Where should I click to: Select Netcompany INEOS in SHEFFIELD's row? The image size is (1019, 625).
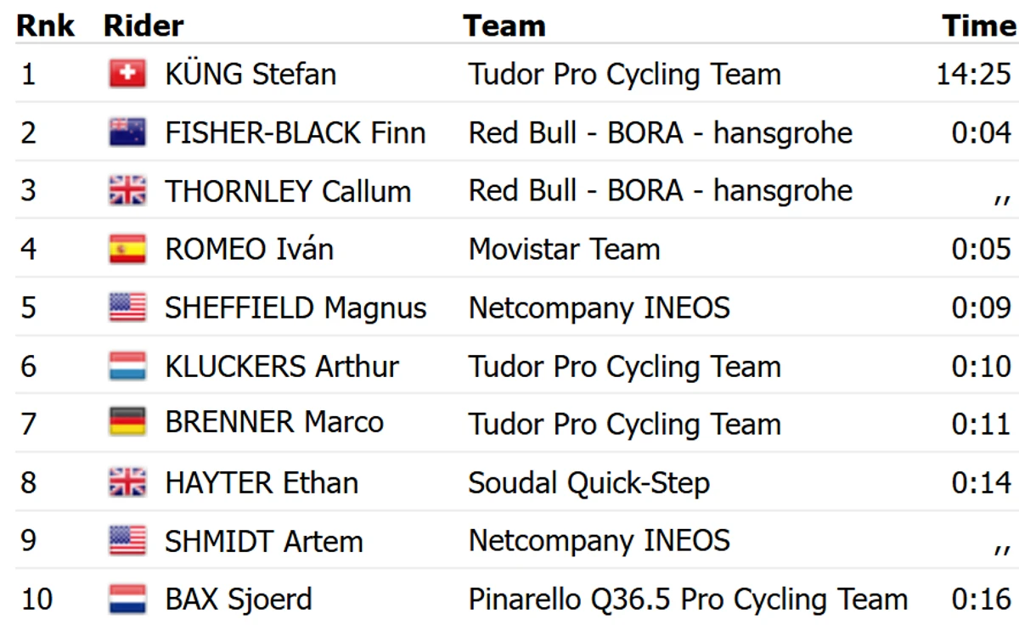coord(599,307)
